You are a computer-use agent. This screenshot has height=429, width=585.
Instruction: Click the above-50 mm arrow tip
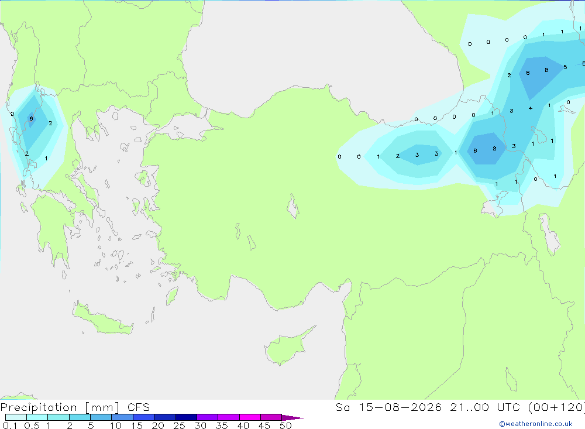[x=292, y=418]
